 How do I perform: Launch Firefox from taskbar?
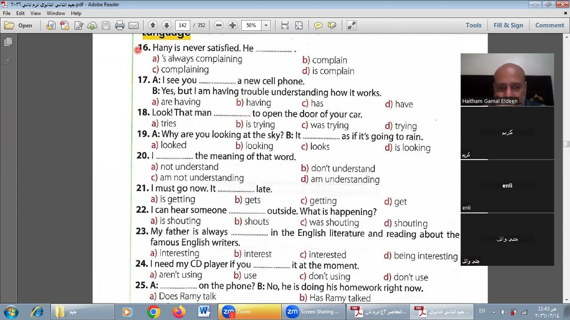click(179, 312)
